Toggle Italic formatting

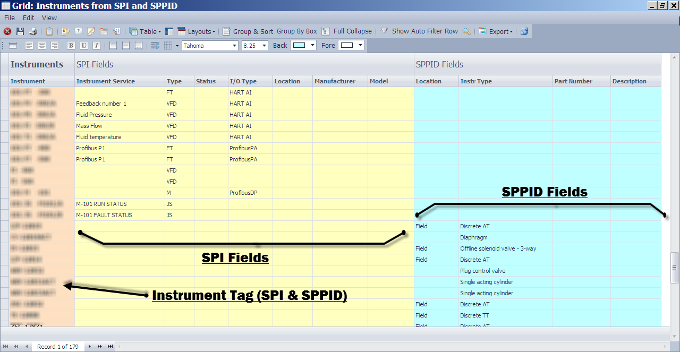(96, 45)
